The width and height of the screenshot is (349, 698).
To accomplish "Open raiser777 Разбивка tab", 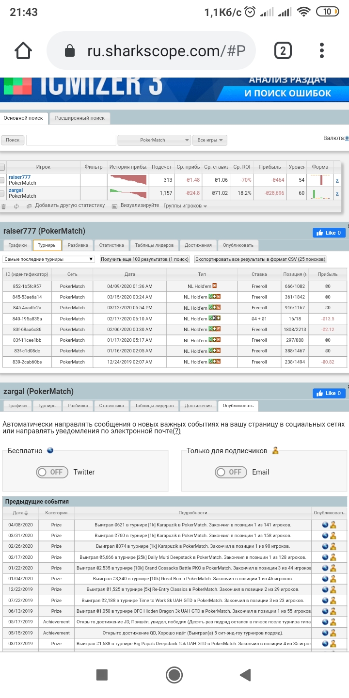I will [78, 245].
